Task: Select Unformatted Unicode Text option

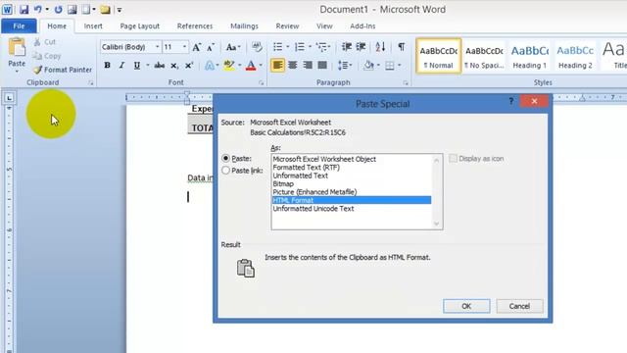Action: click(313, 209)
